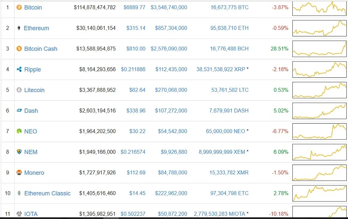Click Litecoin price $62.64
Viewport: 348px width, 219px height.
pos(137,90)
